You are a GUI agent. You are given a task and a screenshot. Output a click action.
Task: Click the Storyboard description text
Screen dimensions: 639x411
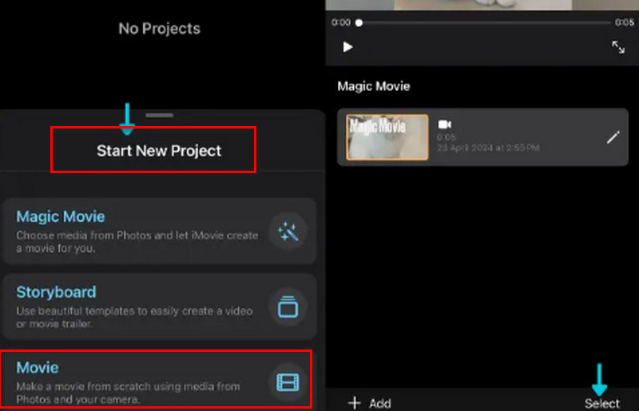(x=134, y=318)
